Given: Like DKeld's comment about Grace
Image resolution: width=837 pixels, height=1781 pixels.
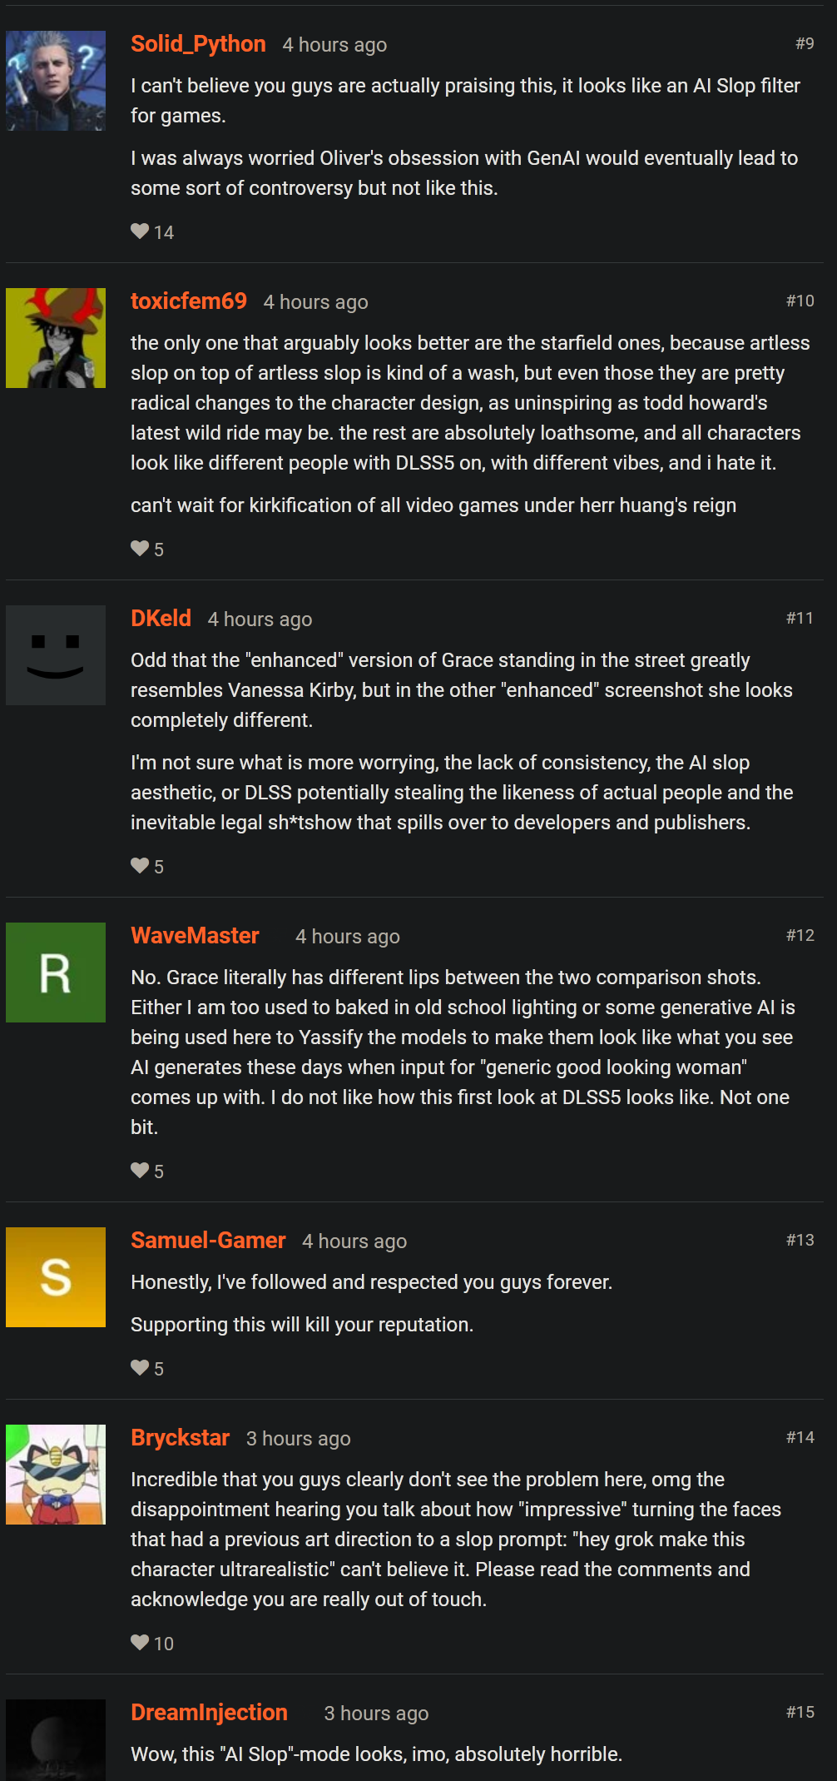Looking at the screenshot, I should [140, 866].
